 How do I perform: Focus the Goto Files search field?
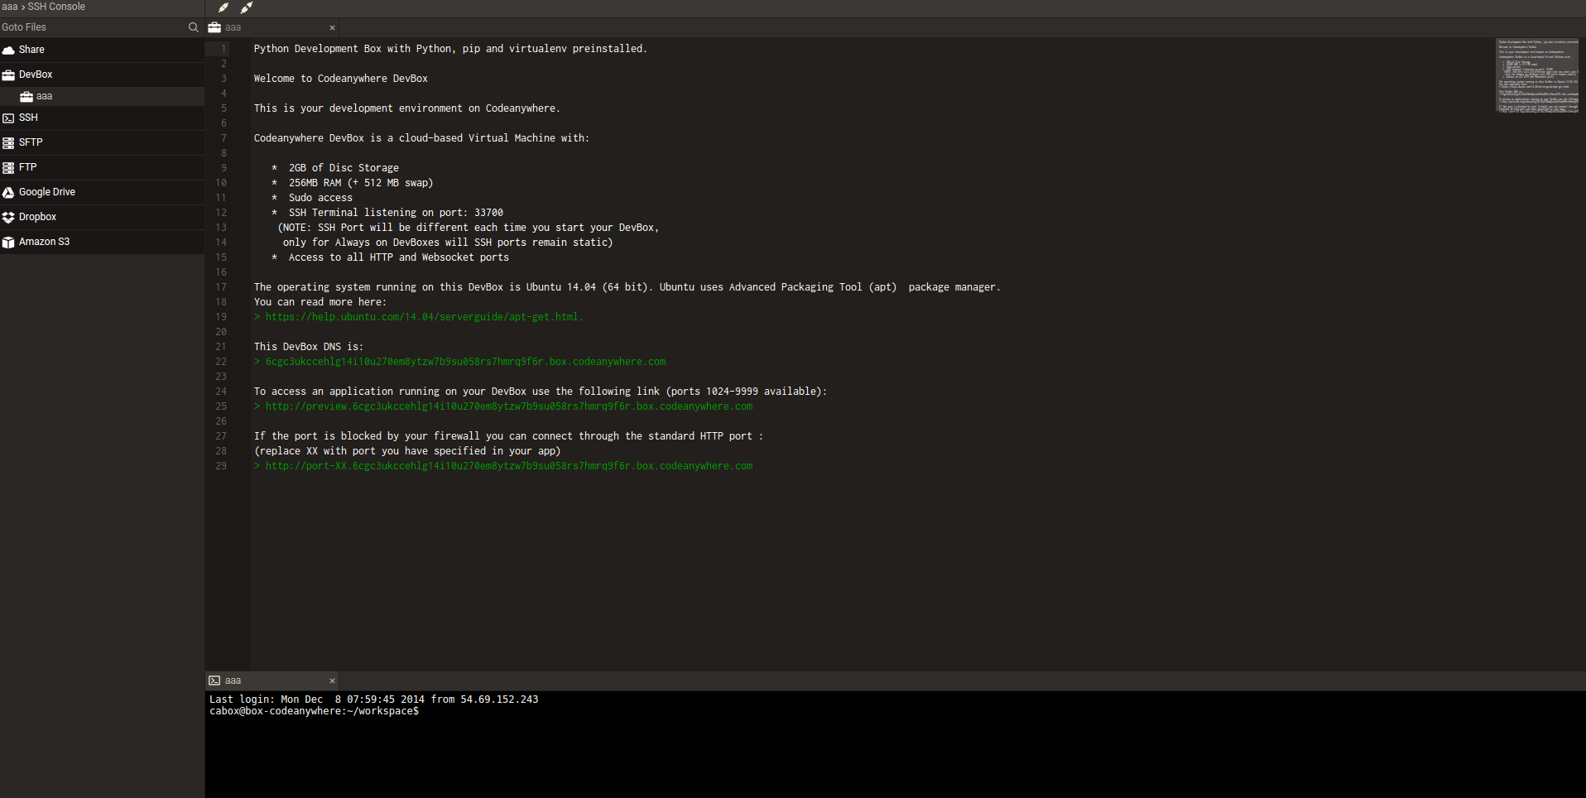[91, 27]
